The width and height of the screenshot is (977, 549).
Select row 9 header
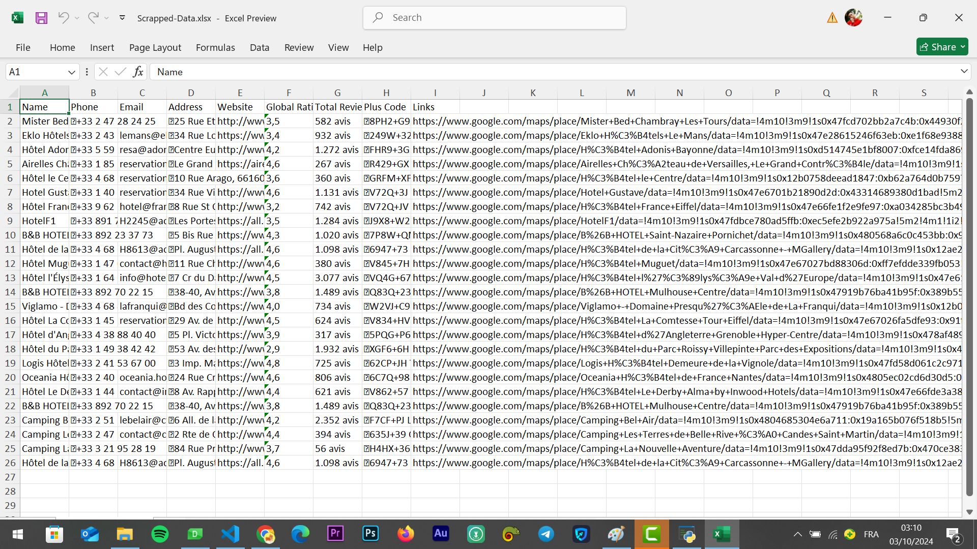tap(10, 221)
